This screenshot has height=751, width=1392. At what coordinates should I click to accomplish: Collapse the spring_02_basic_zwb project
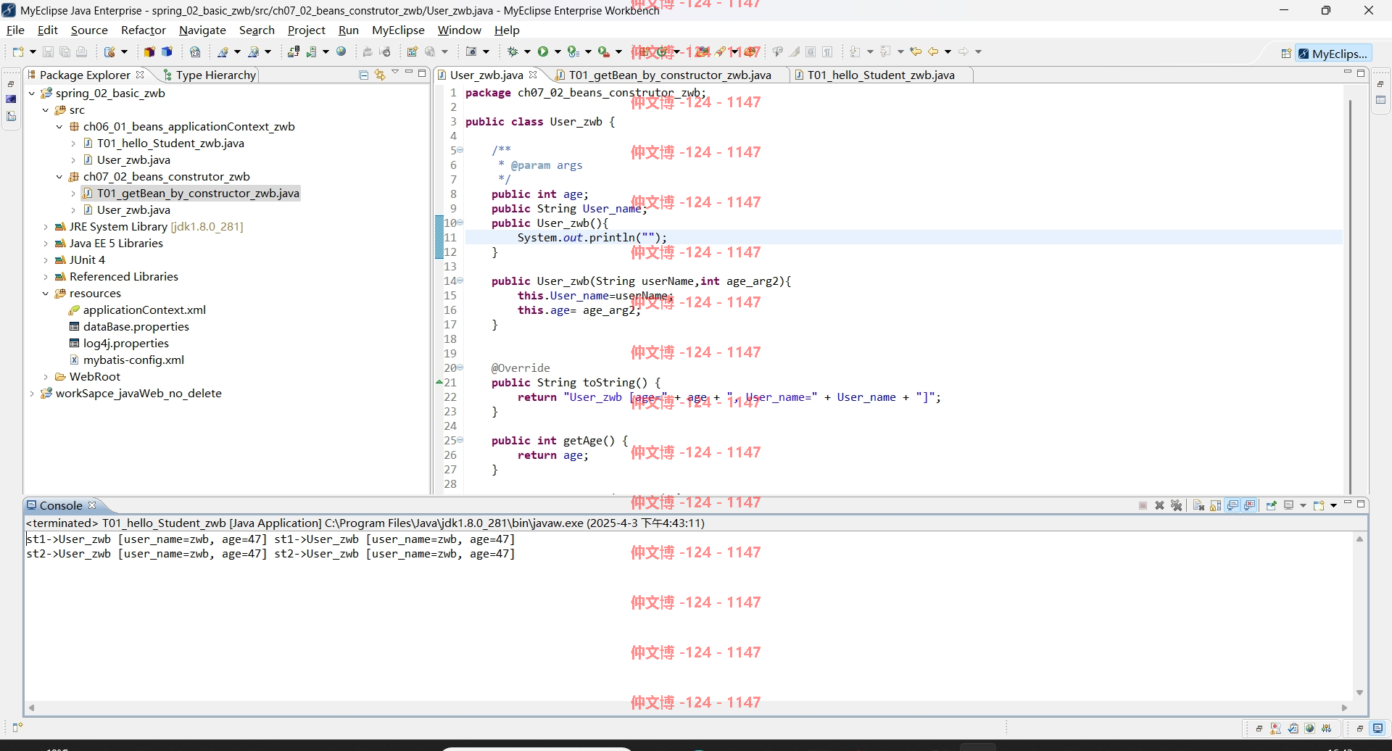coord(32,93)
